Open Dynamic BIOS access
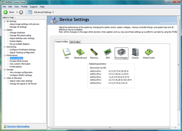The width and height of the screenshot is (182, 131). coord(19,61)
